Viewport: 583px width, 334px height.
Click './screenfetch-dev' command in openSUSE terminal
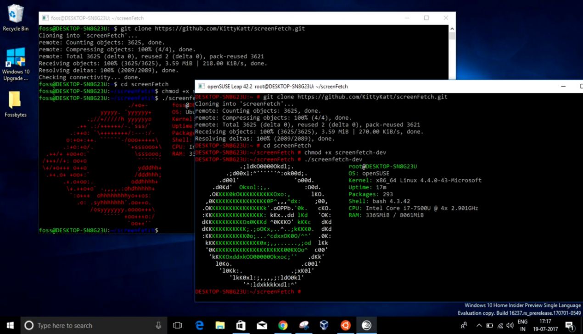pos(333,159)
